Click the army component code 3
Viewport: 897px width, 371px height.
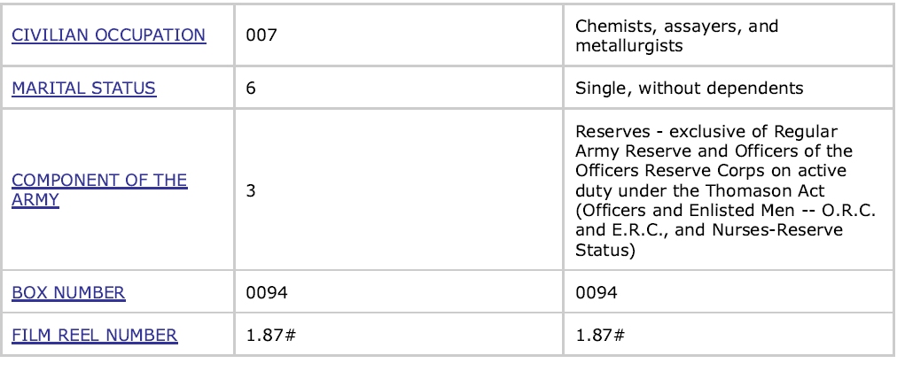252,189
